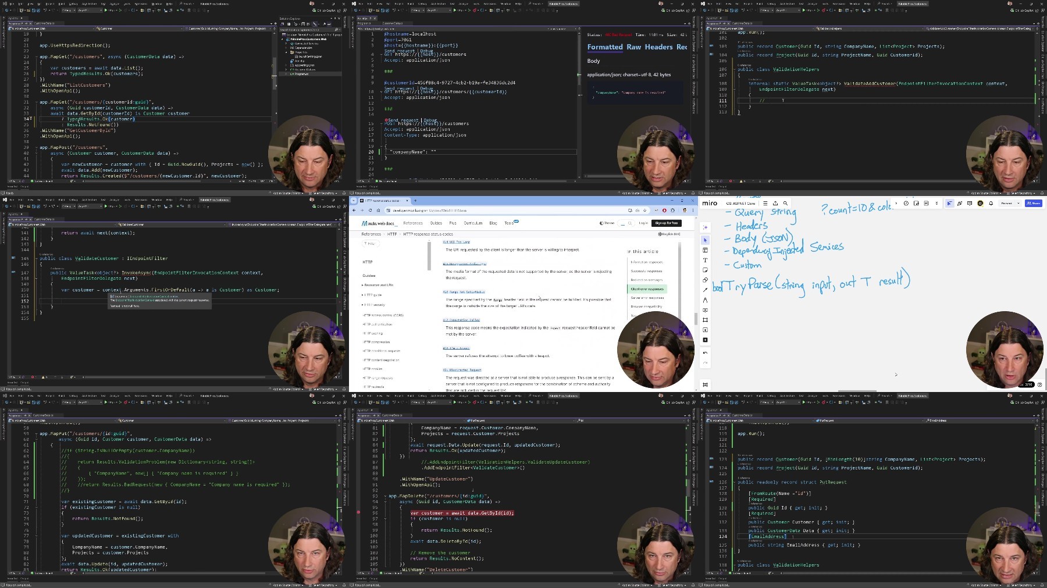Choose the Miro sticky note tool
This screenshot has width=1047, height=588.
click(706, 270)
